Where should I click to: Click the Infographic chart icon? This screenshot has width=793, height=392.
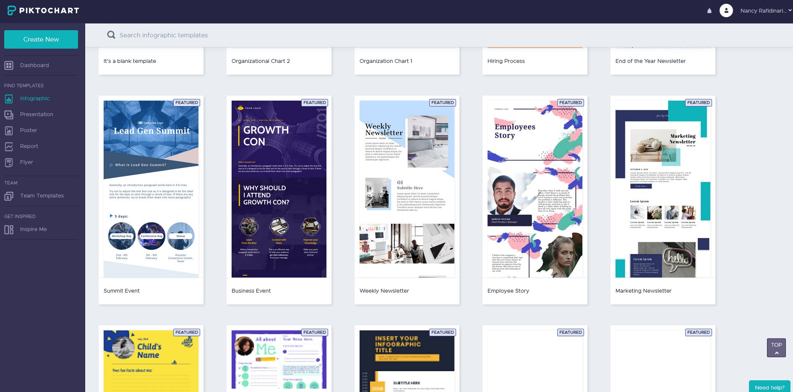(9, 99)
